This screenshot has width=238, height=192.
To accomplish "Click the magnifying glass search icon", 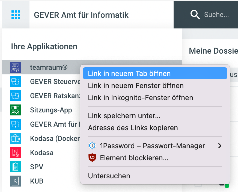I will (195, 15).
